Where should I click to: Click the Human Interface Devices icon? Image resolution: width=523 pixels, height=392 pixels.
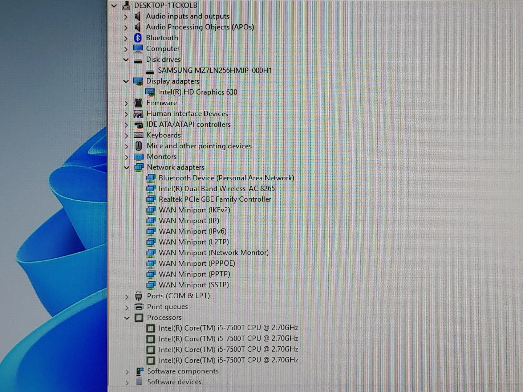pyautogui.click(x=138, y=114)
